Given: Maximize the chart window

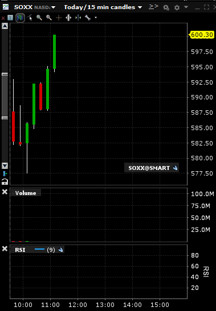Looking at the screenshot, I should pyautogui.click(x=207, y=7).
